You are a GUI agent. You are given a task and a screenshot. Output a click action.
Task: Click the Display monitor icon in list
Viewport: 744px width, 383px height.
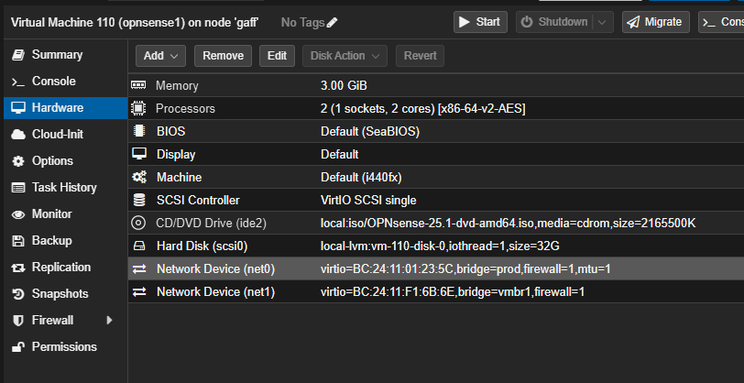139,154
